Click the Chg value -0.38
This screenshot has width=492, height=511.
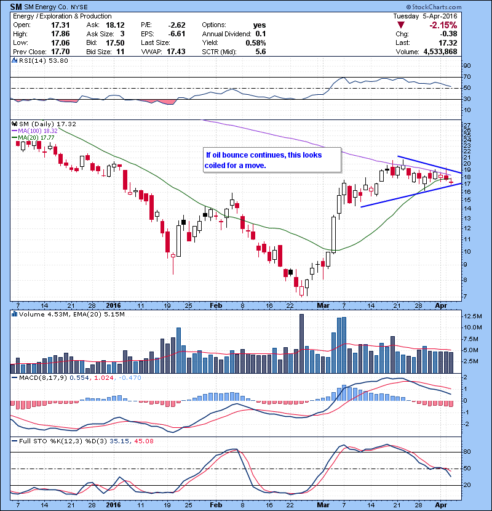click(x=449, y=34)
